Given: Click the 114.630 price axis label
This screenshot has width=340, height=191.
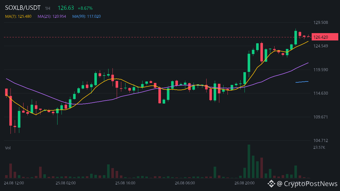Looking at the screenshot, I should (320, 93).
